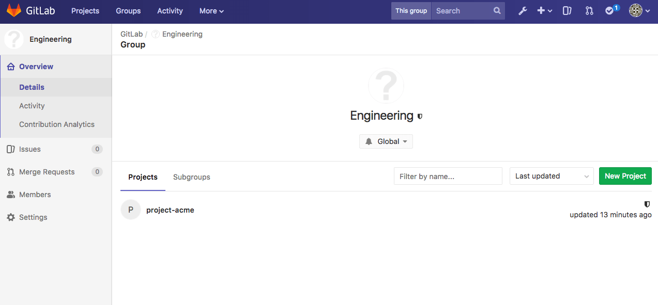Click the New Project button
The image size is (658, 305).
[x=625, y=176]
